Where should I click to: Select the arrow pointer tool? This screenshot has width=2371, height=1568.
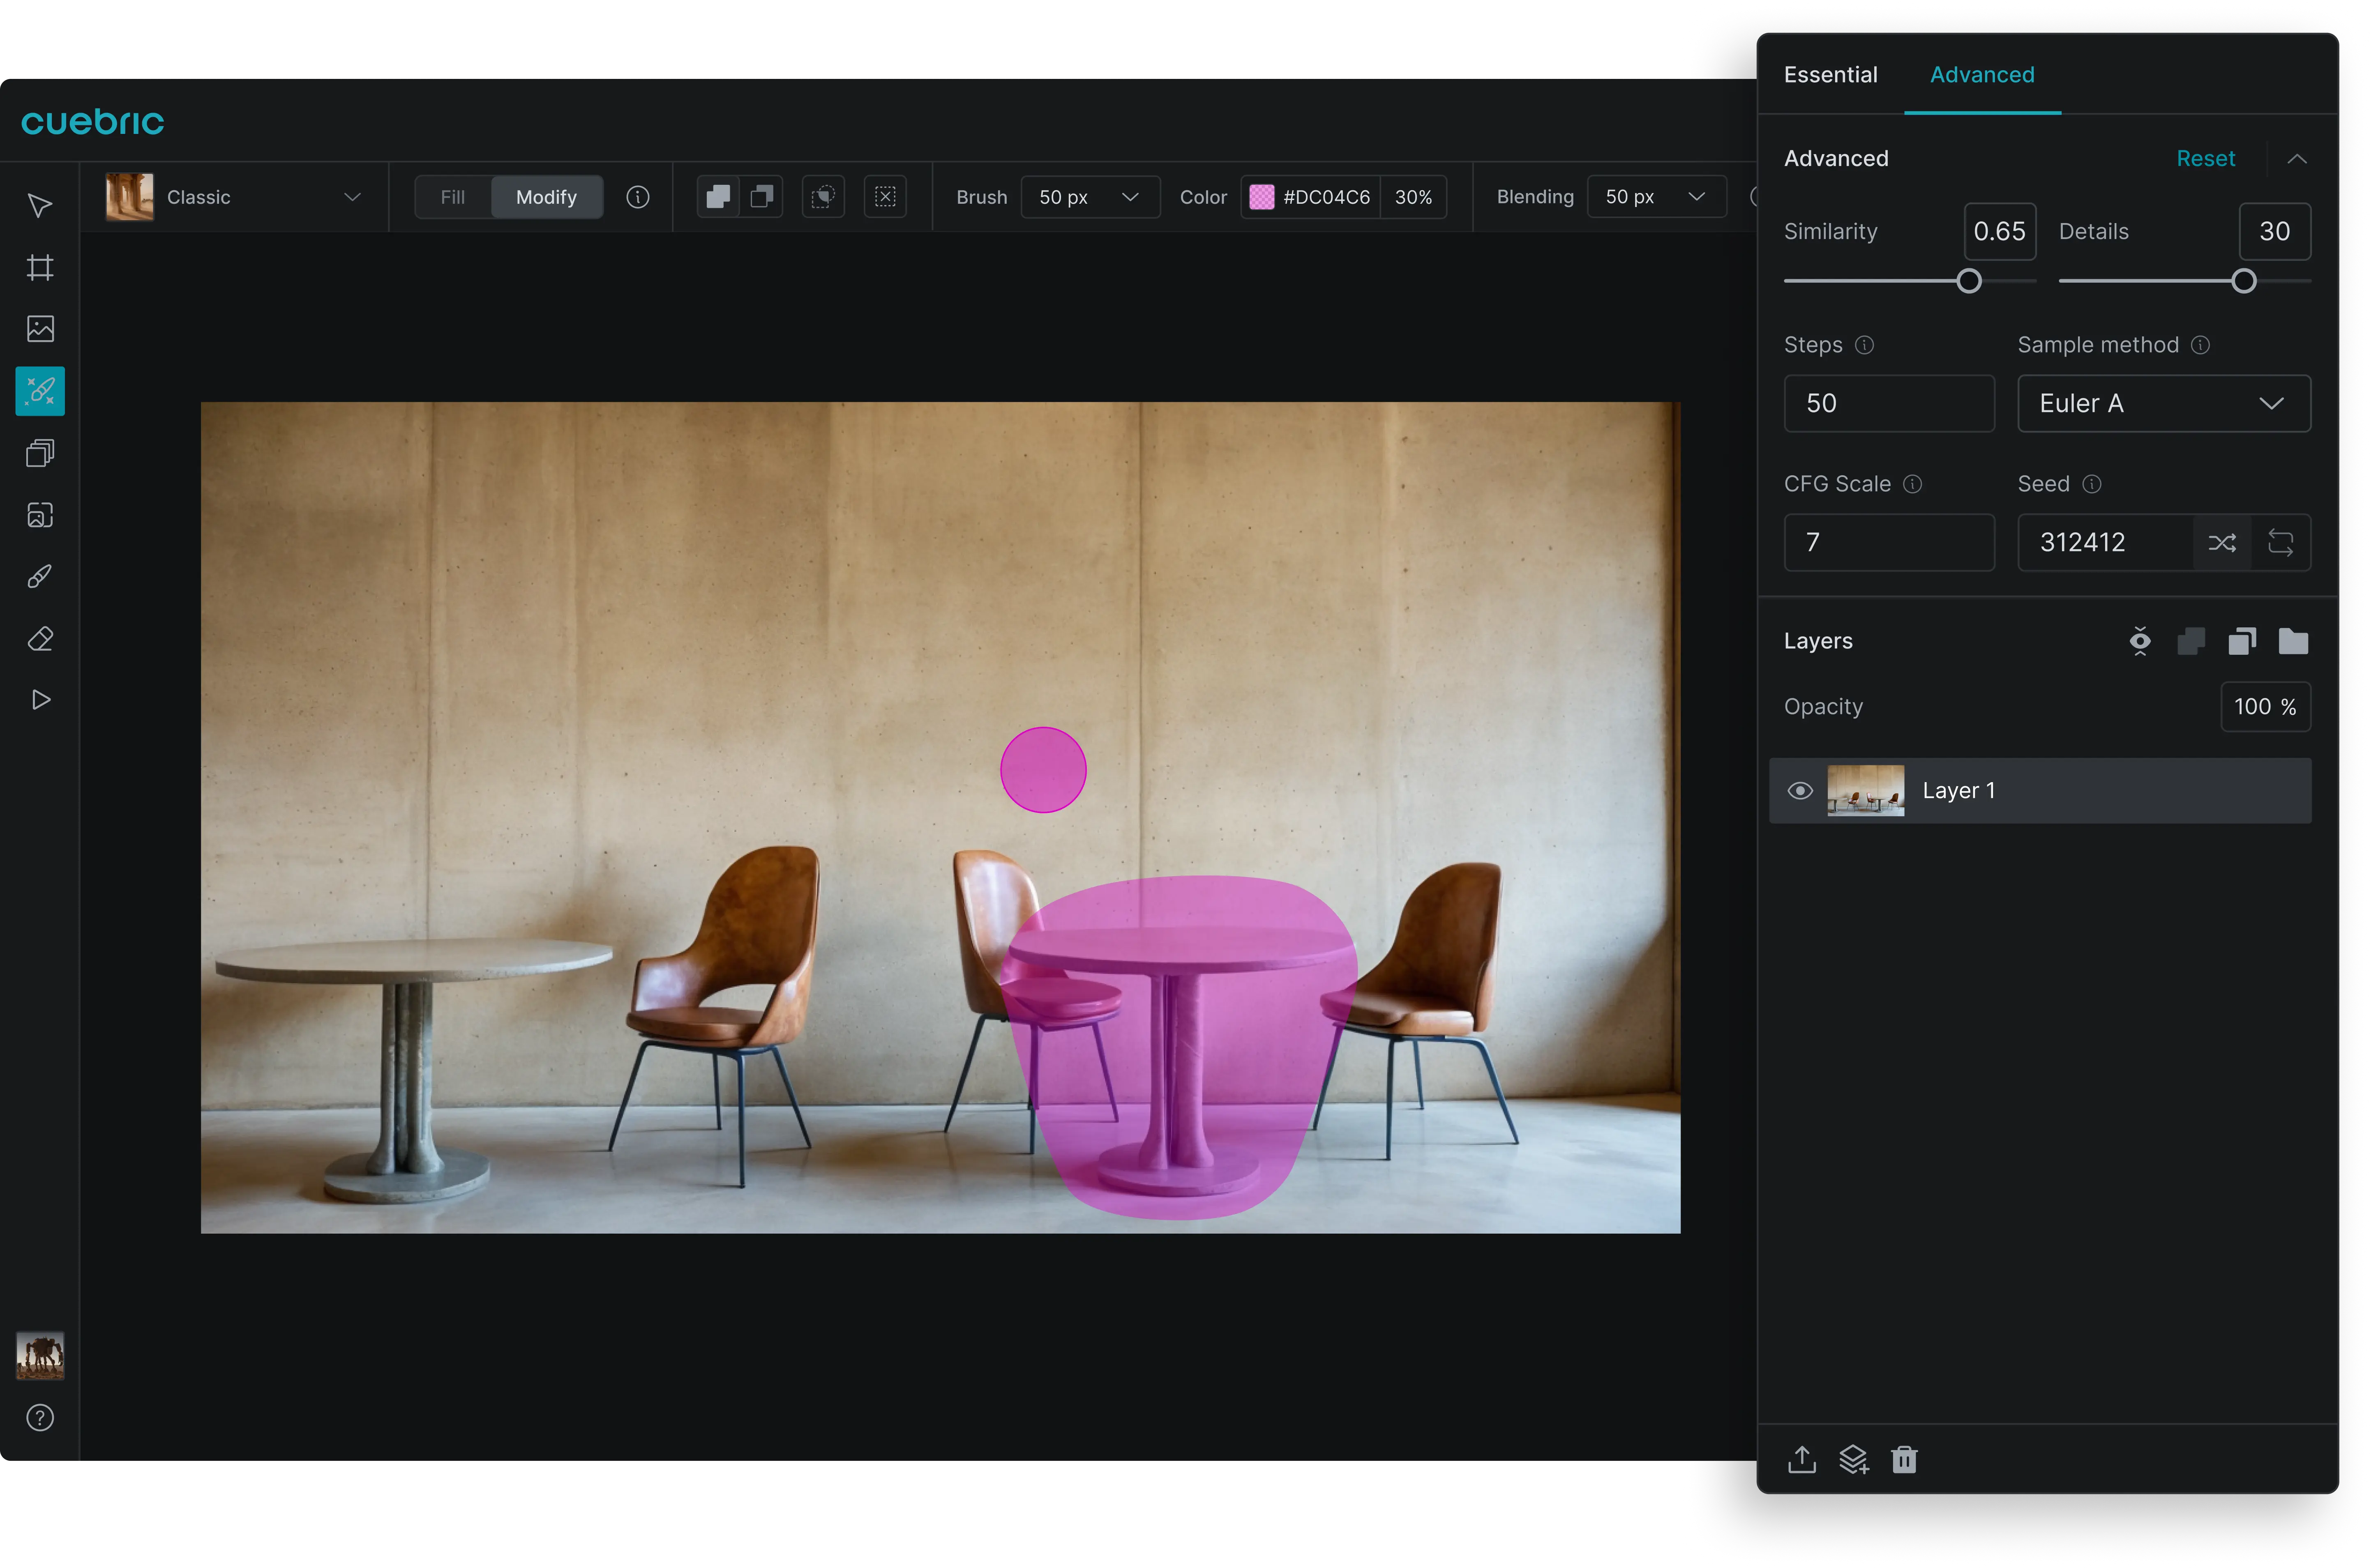click(x=40, y=206)
